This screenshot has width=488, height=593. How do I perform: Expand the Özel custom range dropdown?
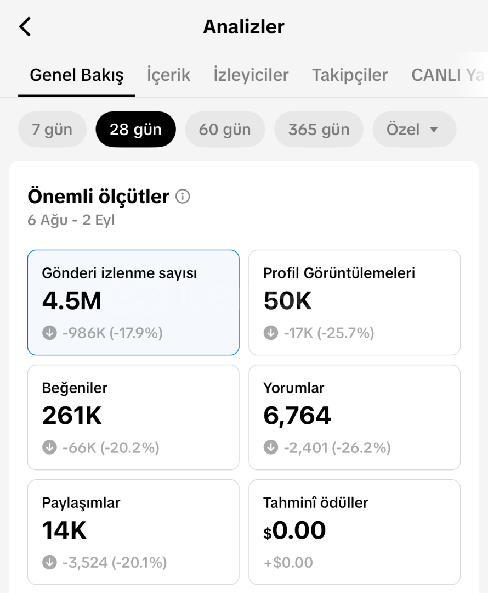[x=415, y=130]
